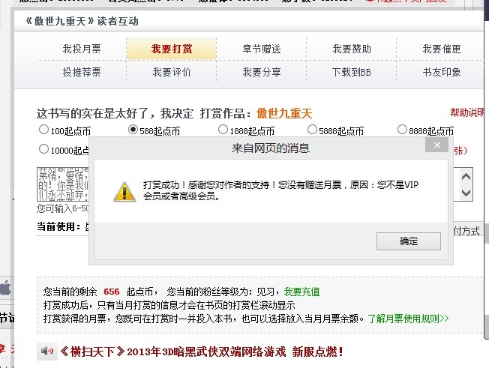Click the 确定 button in the message dialog
Screen dimensions: 489x368
click(x=408, y=241)
